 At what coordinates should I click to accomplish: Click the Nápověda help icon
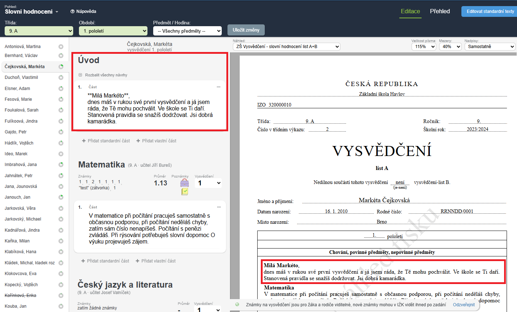(x=72, y=11)
